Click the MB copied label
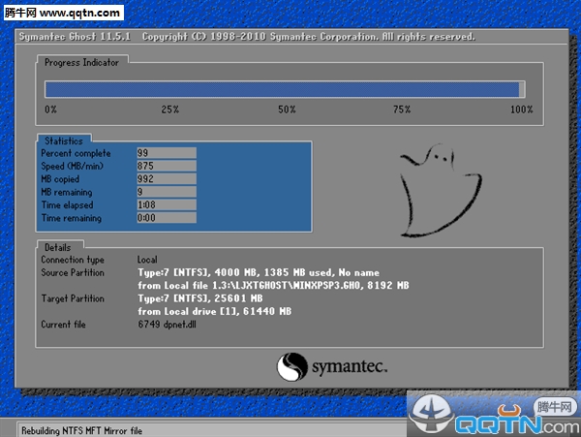581x437 pixels. pos(60,179)
